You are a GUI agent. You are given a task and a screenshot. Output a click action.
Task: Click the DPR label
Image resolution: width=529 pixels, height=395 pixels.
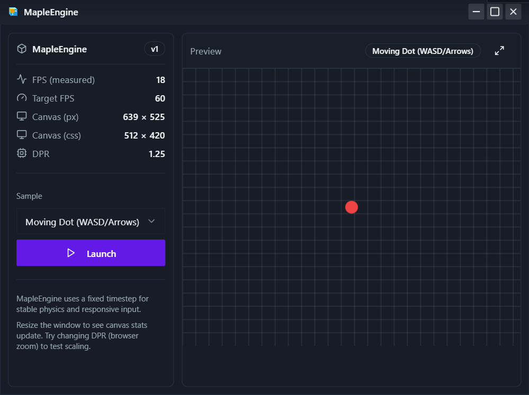[41, 154]
